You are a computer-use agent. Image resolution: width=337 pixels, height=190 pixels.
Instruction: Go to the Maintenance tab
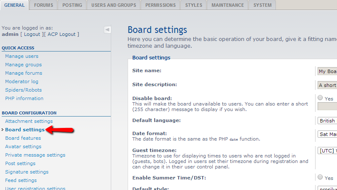227,5
